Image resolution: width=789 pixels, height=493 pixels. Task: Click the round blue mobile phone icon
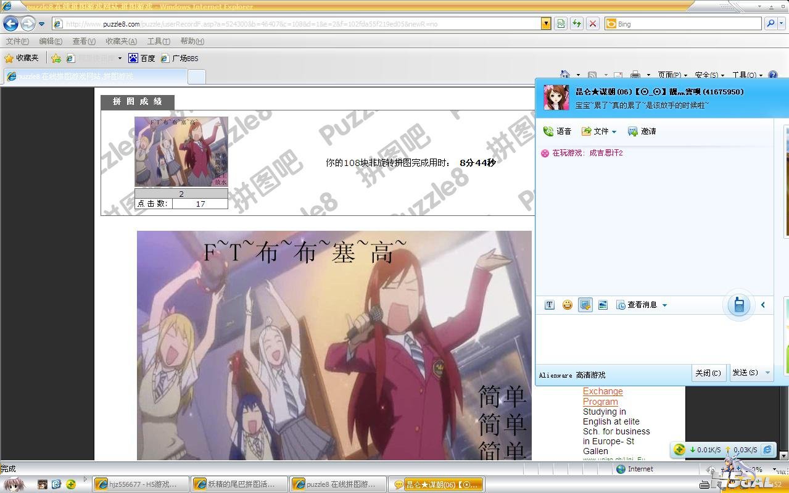pos(738,305)
